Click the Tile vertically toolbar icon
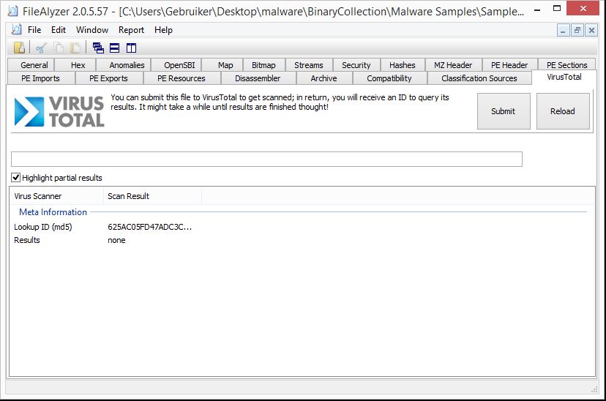 (132, 48)
